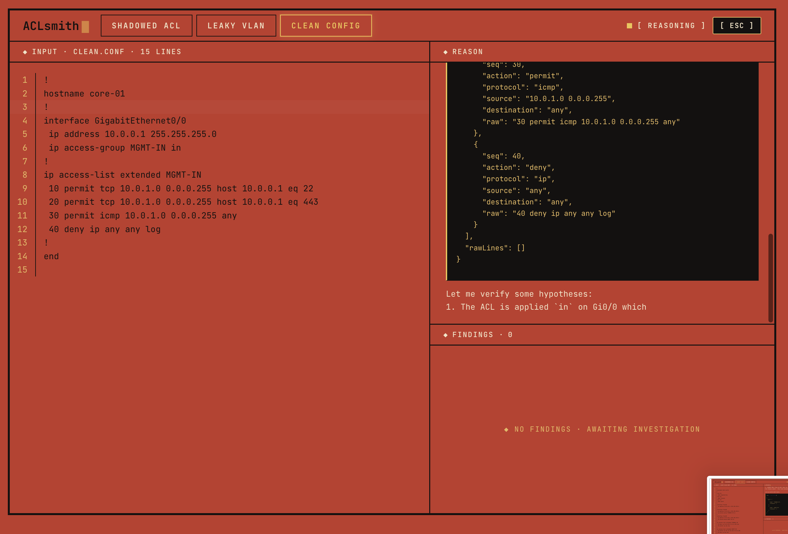Open the SHADOWED ACL sample tab
Image resolution: width=788 pixels, height=534 pixels.
coord(146,26)
